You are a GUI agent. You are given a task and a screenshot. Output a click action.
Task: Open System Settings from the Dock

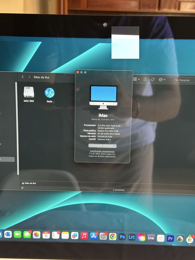point(103,236)
